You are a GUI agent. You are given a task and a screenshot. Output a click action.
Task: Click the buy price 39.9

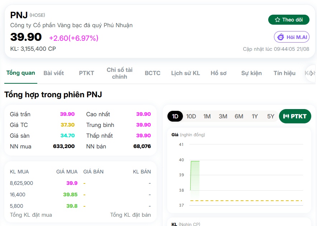point(72,183)
